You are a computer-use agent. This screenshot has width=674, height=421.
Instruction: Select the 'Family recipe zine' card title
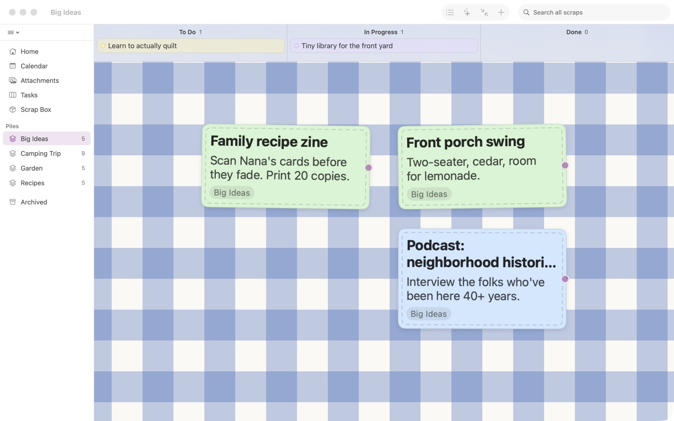click(x=269, y=141)
